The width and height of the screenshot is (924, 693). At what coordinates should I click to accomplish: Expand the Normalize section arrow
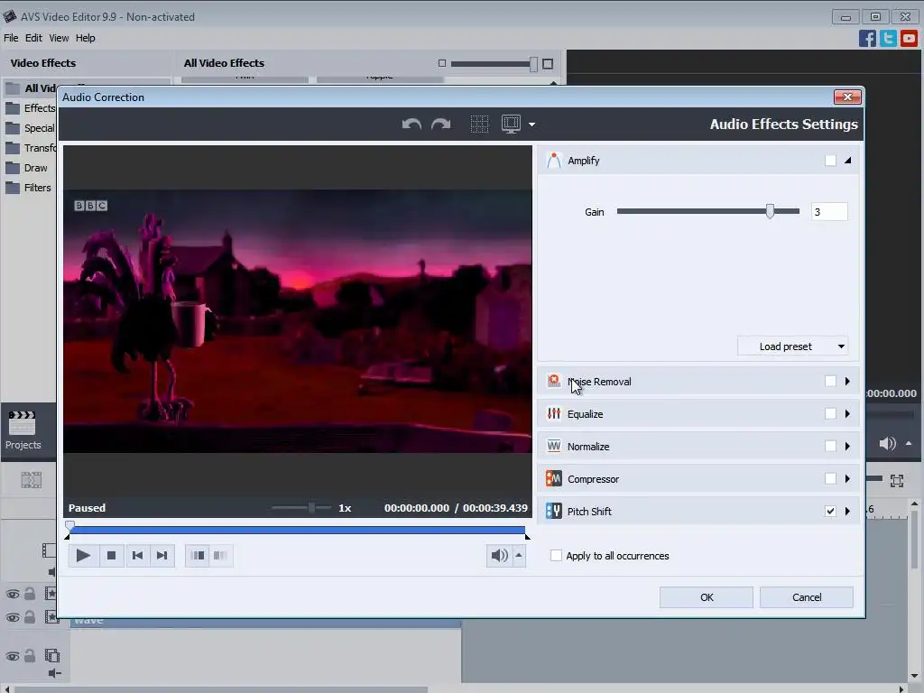(847, 446)
